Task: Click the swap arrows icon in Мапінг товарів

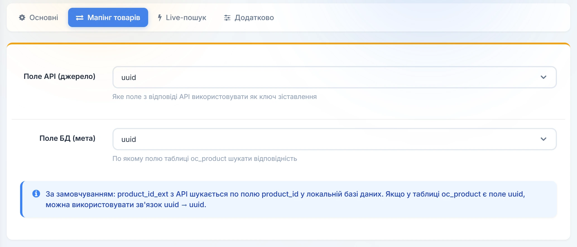Action: click(80, 18)
